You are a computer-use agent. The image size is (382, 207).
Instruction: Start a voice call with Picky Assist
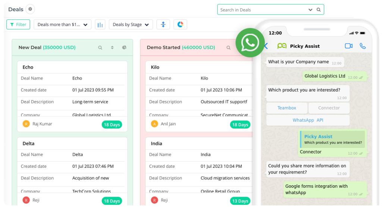click(x=363, y=46)
